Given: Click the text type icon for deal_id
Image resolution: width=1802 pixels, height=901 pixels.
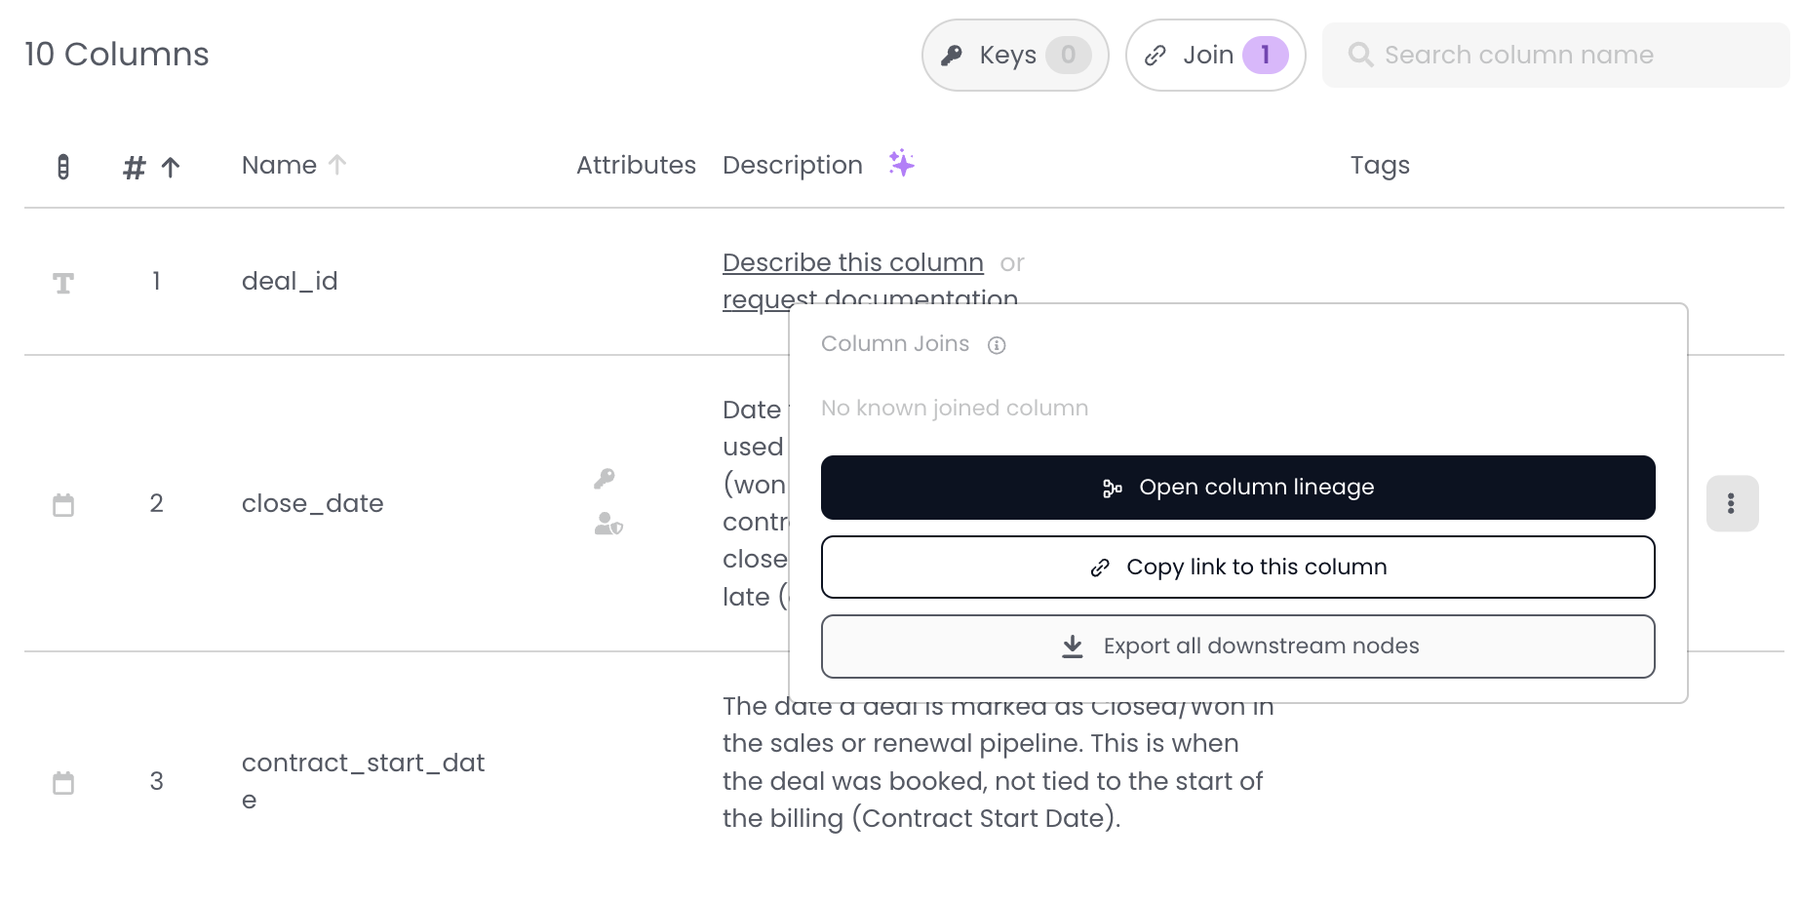Looking at the screenshot, I should coord(63,283).
